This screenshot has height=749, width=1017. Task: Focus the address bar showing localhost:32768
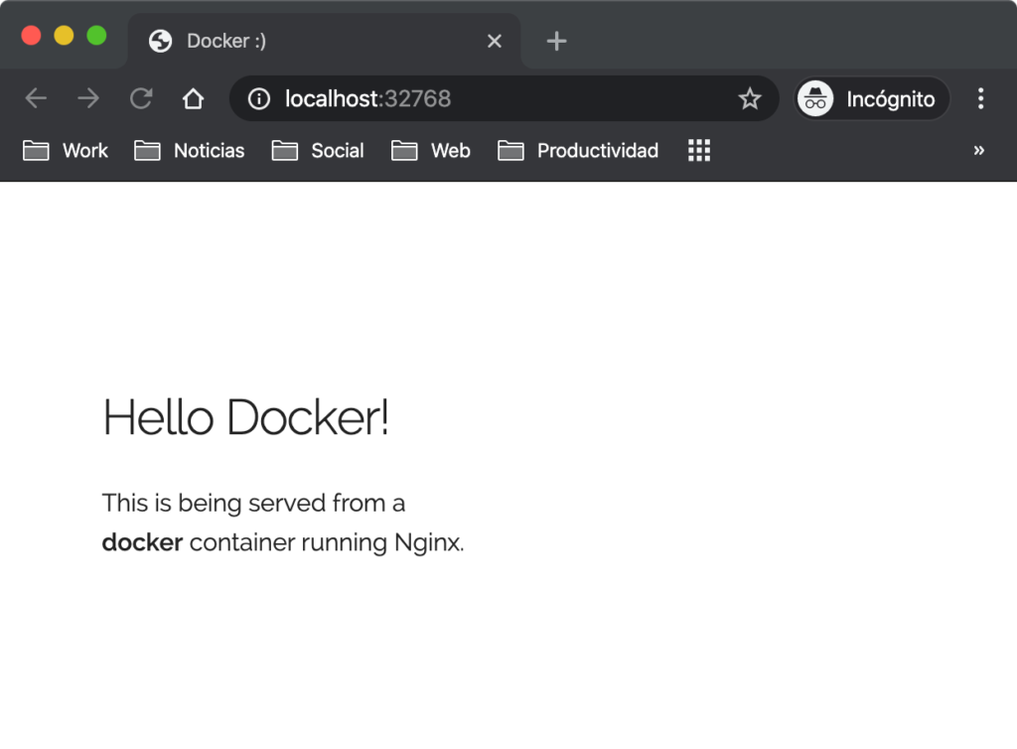click(x=497, y=99)
